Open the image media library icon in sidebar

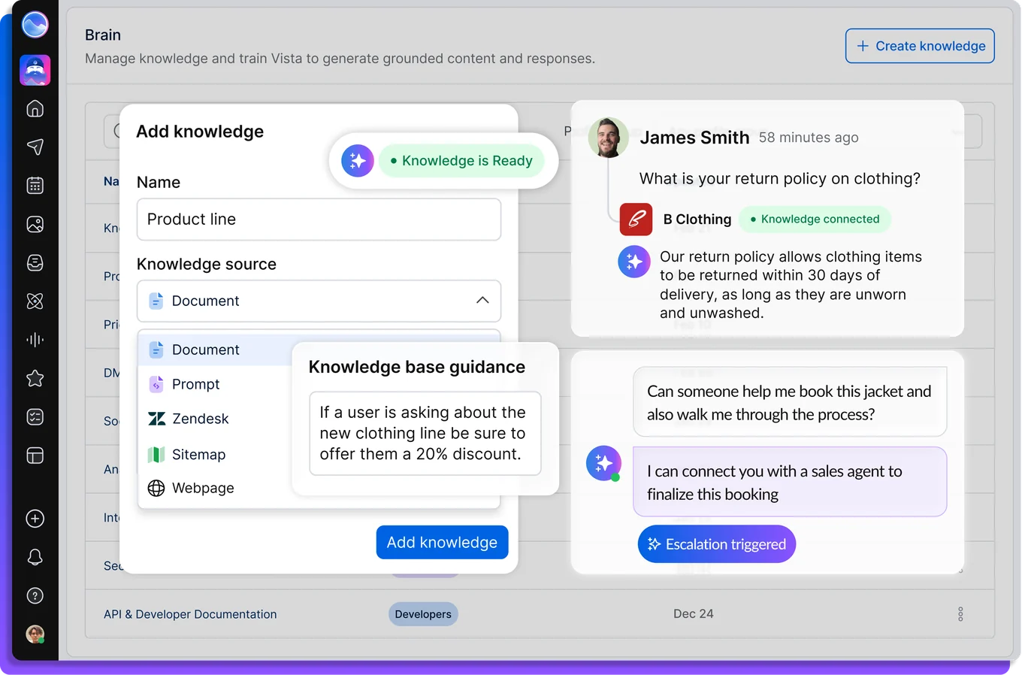click(35, 224)
